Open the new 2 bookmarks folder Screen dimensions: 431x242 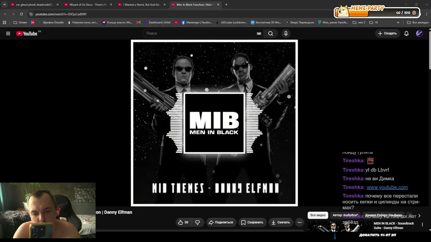tap(359, 23)
